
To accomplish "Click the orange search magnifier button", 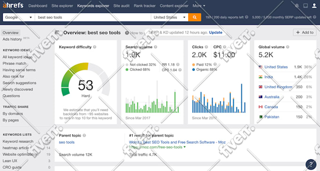I will point(194,17).
